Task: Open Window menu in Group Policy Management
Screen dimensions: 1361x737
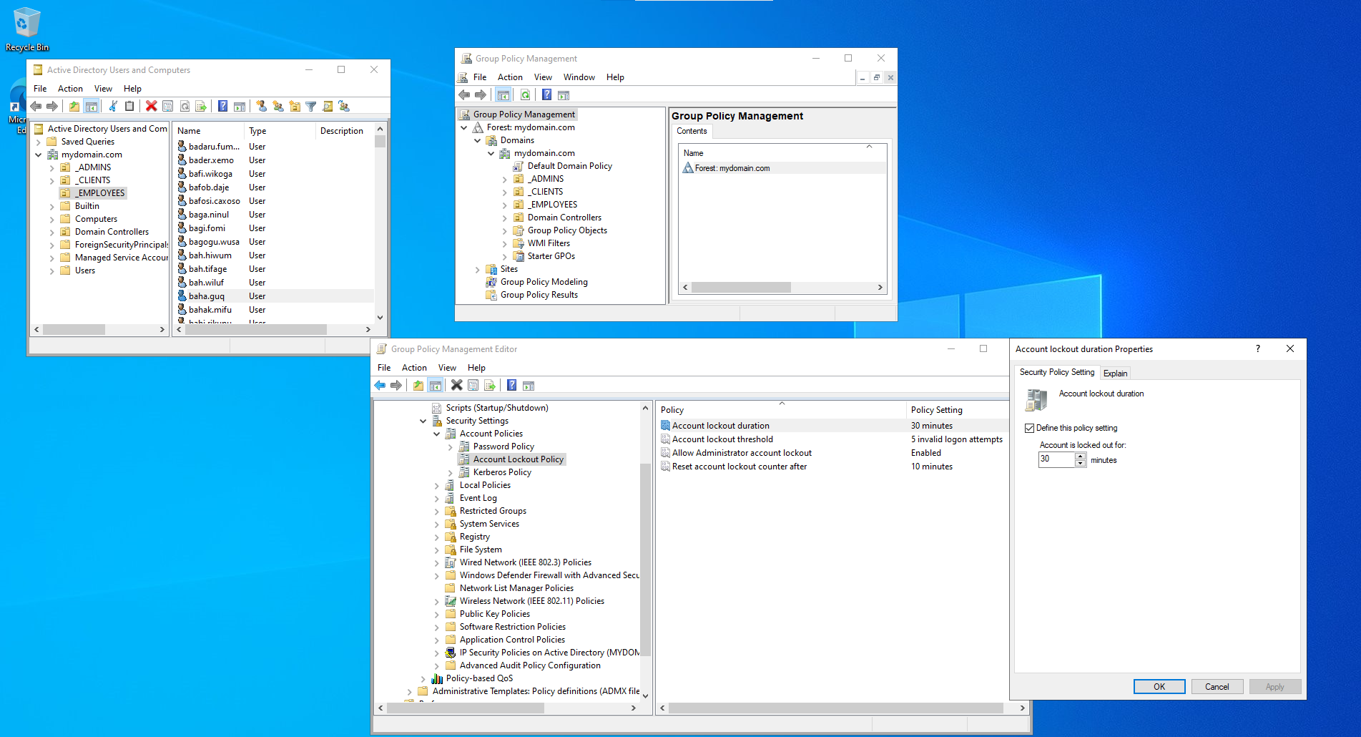Action: 579,77
